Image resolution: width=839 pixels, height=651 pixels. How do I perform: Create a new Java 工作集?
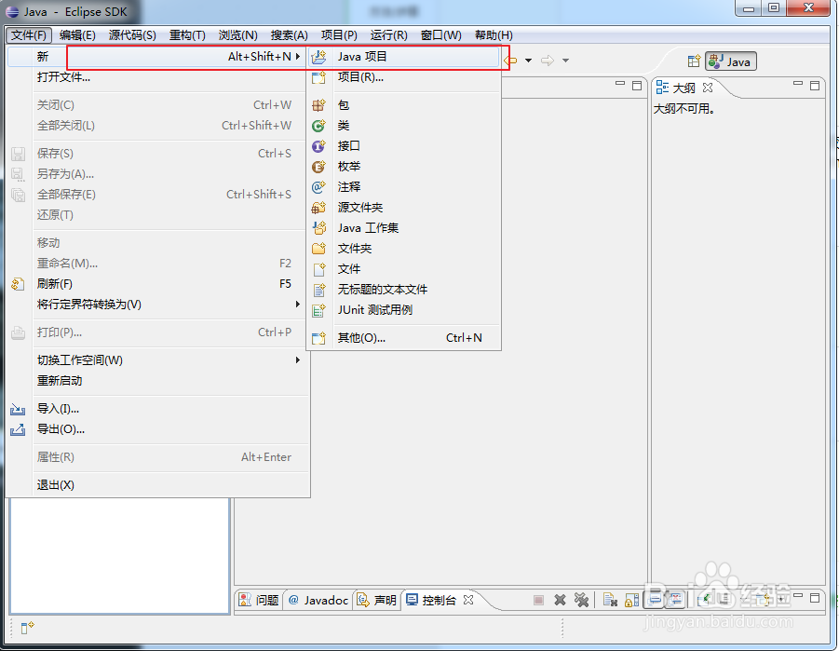[404, 228]
